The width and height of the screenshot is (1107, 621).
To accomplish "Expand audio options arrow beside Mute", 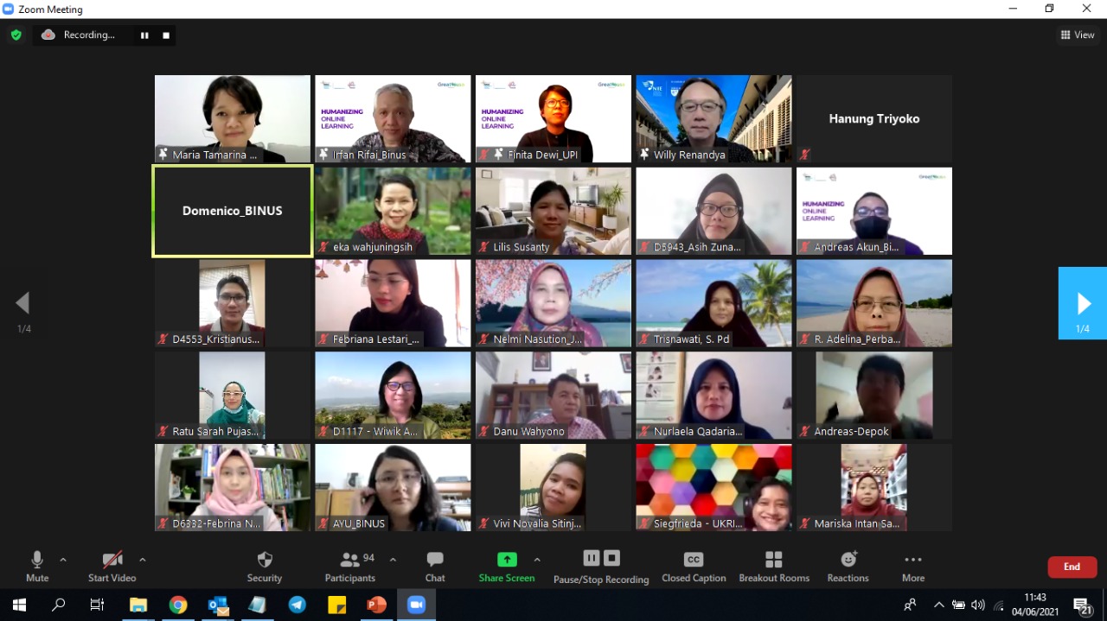I will pos(63,560).
